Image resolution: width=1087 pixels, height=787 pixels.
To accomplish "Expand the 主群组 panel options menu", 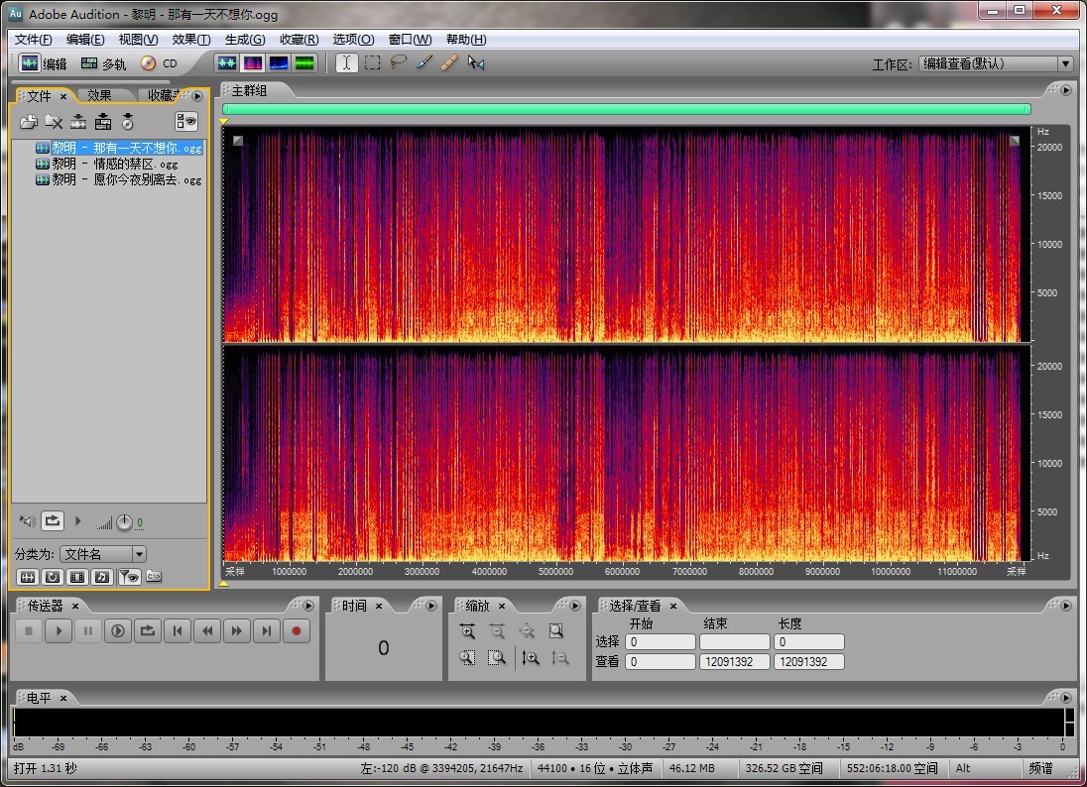I will coord(1066,90).
